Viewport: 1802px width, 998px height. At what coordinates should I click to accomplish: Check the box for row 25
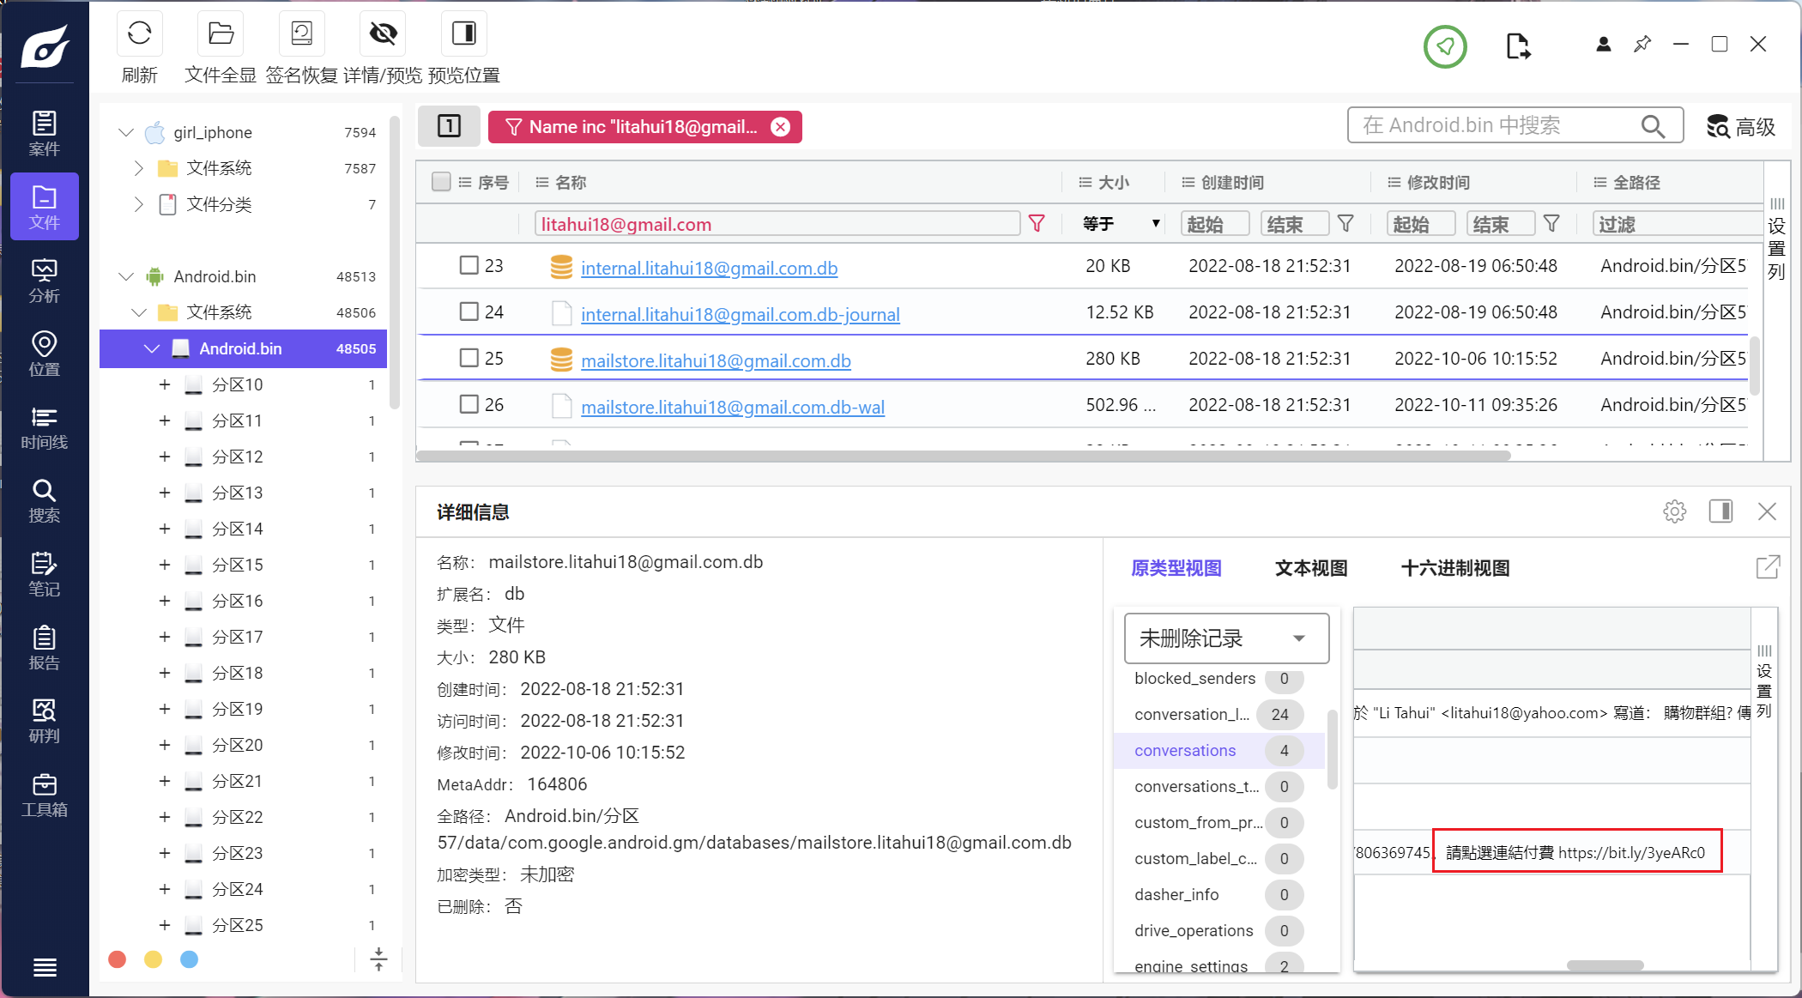click(469, 358)
